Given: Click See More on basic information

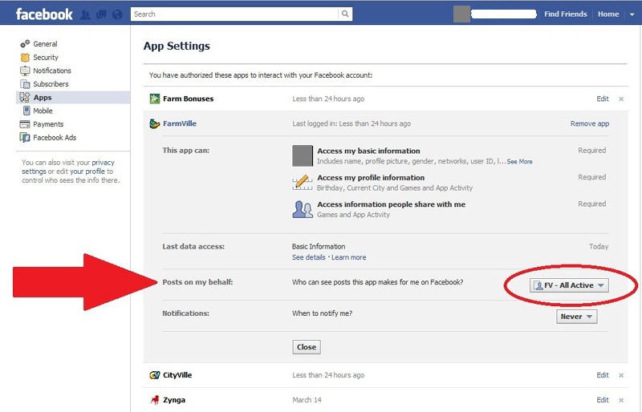Looking at the screenshot, I should 519,162.
